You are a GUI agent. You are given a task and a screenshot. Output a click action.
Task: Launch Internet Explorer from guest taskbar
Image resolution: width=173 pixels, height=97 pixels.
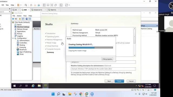pos(33,86)
